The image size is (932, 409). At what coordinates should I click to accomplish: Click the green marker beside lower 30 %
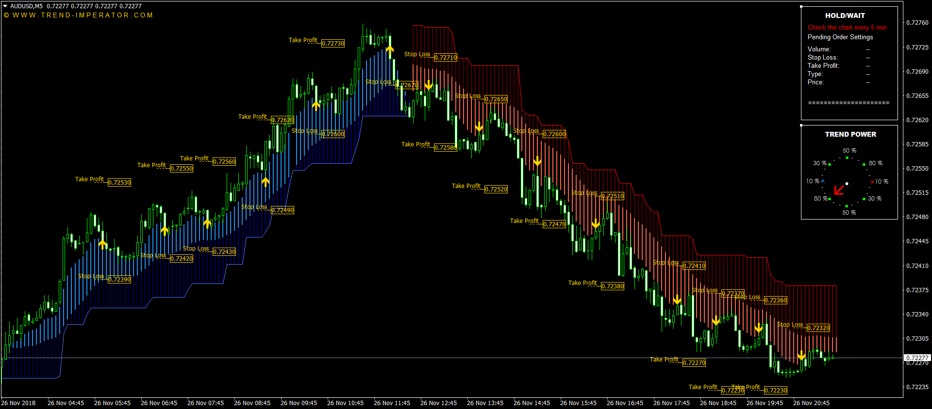tap(864, 199)
